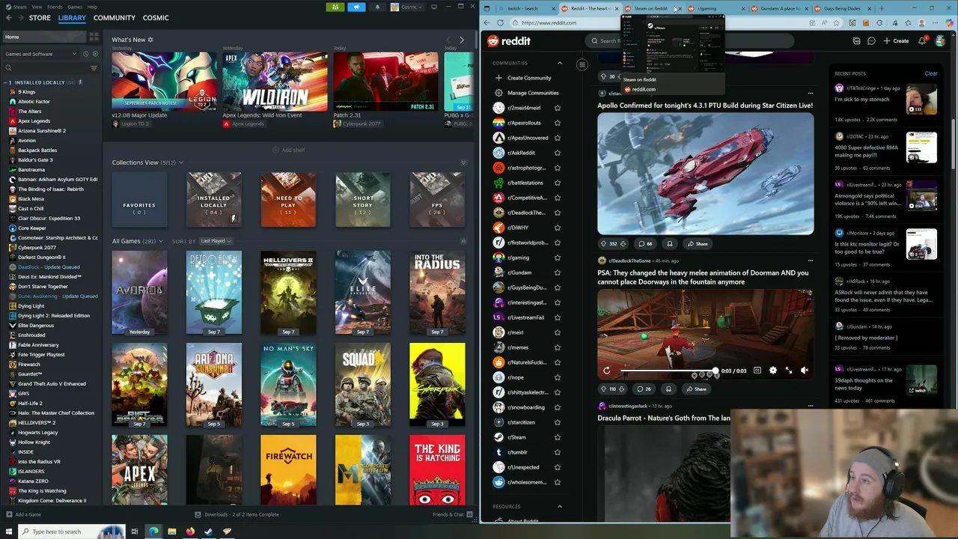Filter Steam library by ready to play
Viewport: 958px width, 539px height.
(x=94, y=54)
